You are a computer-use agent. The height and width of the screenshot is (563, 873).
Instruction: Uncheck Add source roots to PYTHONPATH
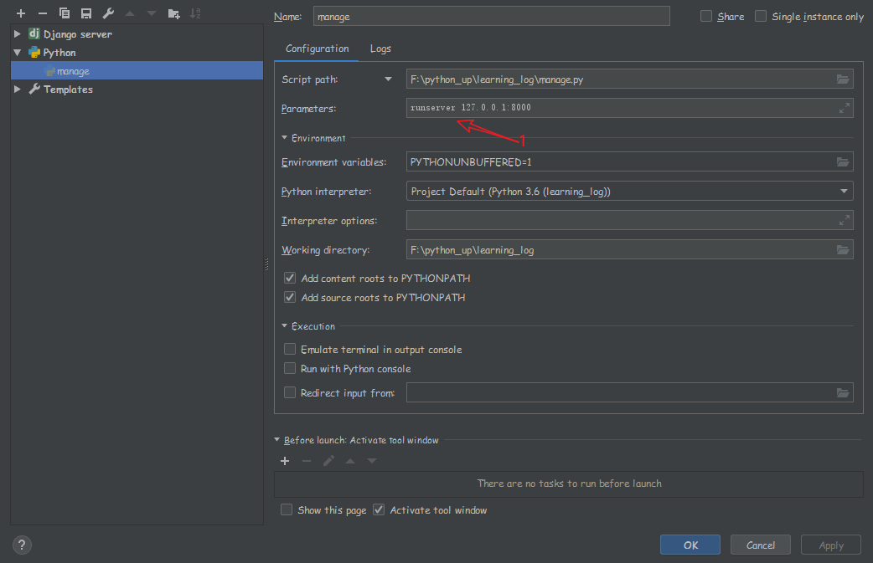(290, 297)
